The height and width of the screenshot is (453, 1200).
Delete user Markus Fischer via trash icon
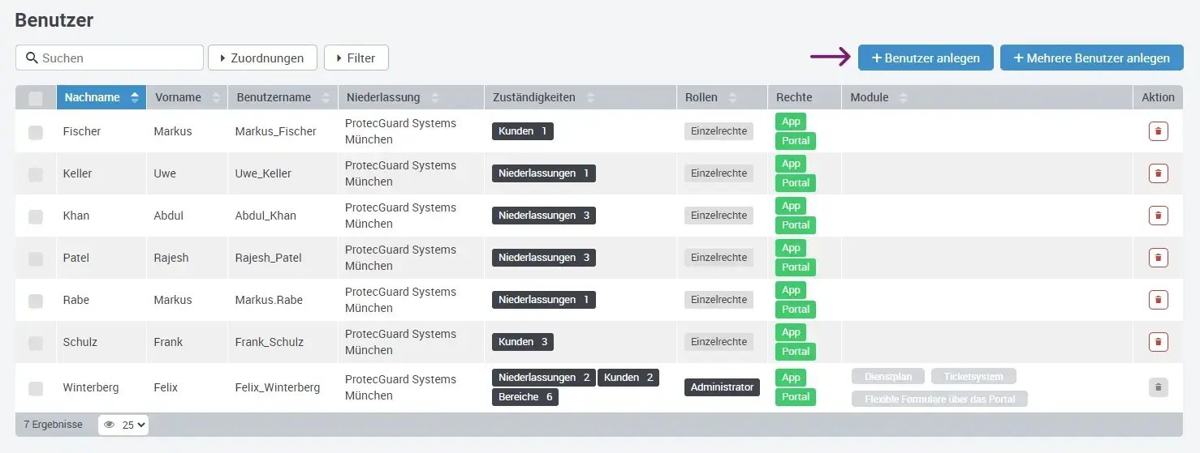[1158, 131]
